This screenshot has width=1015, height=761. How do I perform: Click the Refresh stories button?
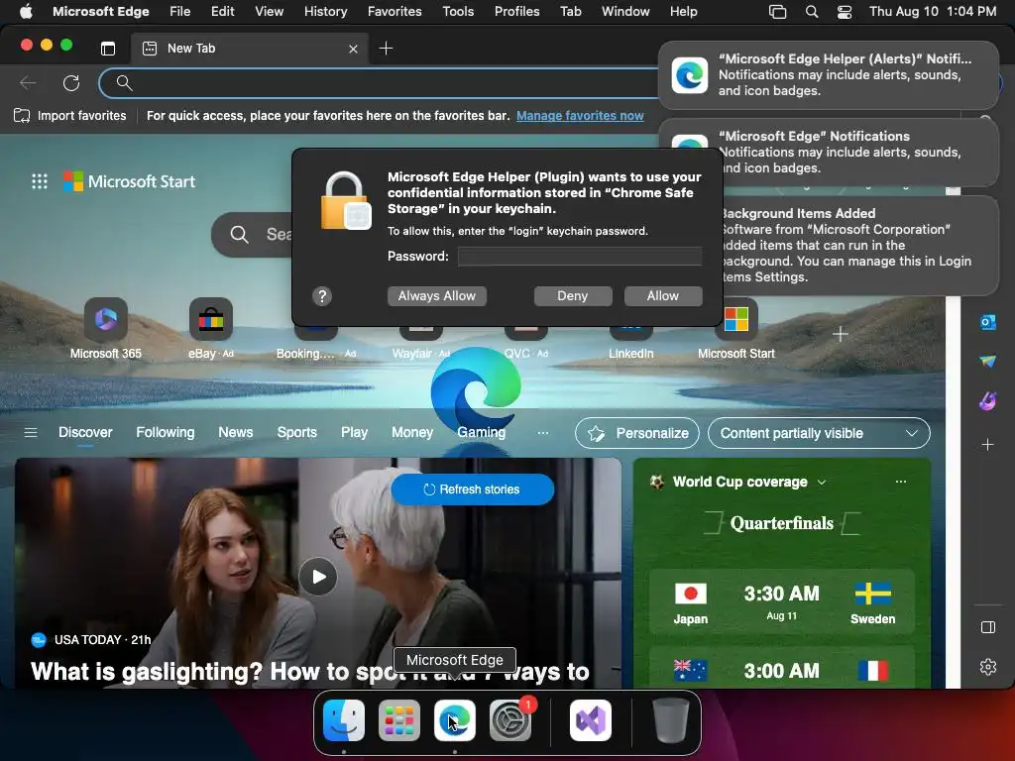[473, 489]
